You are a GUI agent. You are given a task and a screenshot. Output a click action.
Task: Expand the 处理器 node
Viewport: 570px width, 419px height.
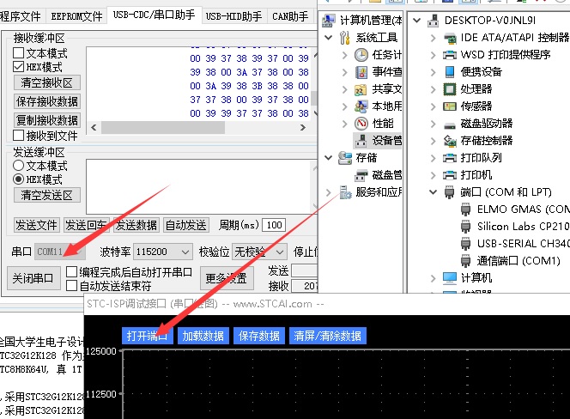tap(433, 89)
